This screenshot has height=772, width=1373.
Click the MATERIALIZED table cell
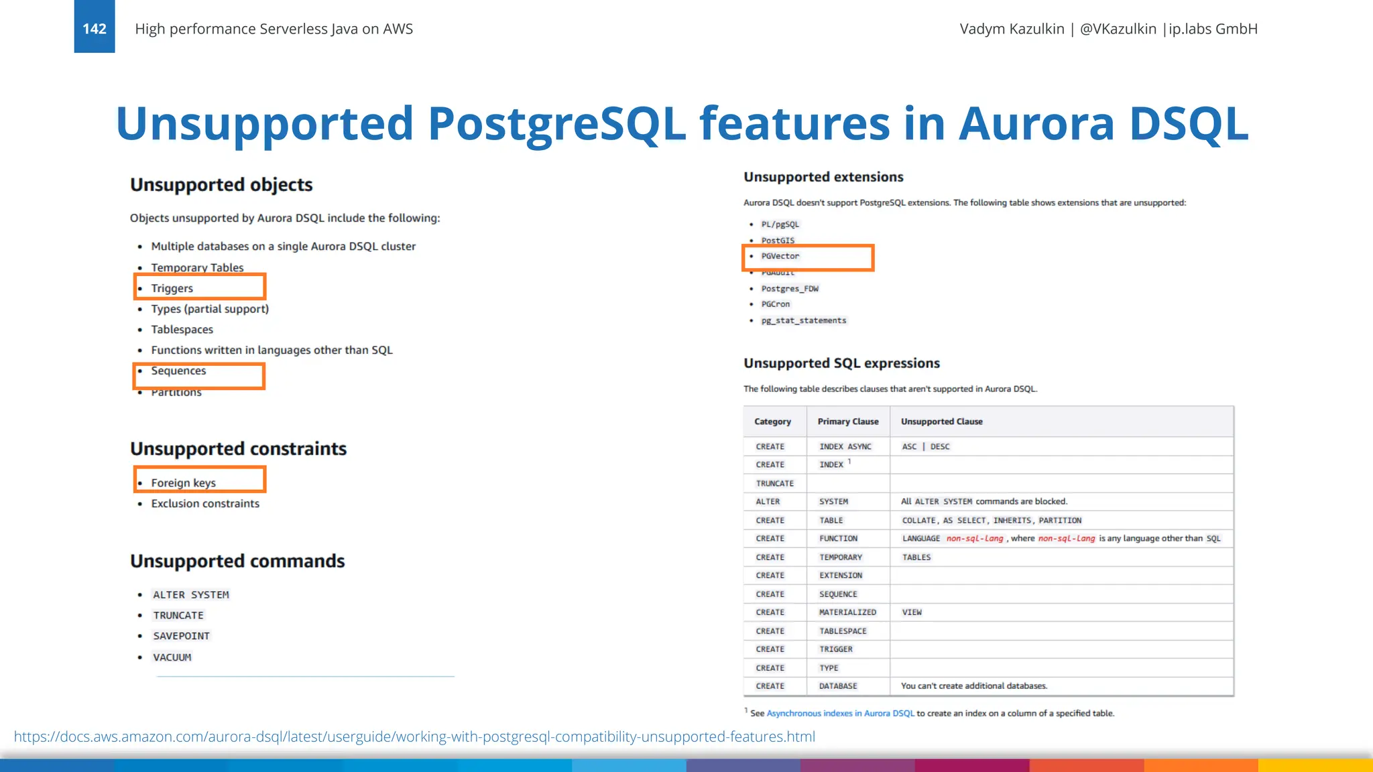[x=847, y=613]
